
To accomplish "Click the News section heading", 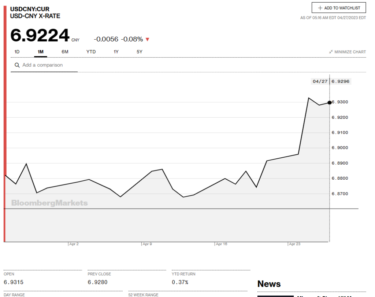I will tap(269, 284).
